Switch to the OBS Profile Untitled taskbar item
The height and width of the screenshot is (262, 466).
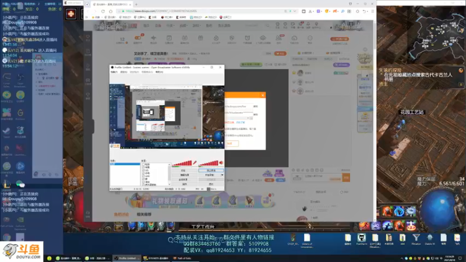coord(126,259)
